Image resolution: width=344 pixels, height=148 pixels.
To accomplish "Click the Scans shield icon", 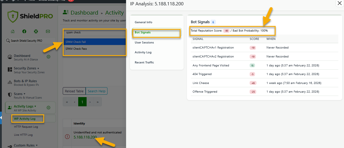I will tap(10, 95).
